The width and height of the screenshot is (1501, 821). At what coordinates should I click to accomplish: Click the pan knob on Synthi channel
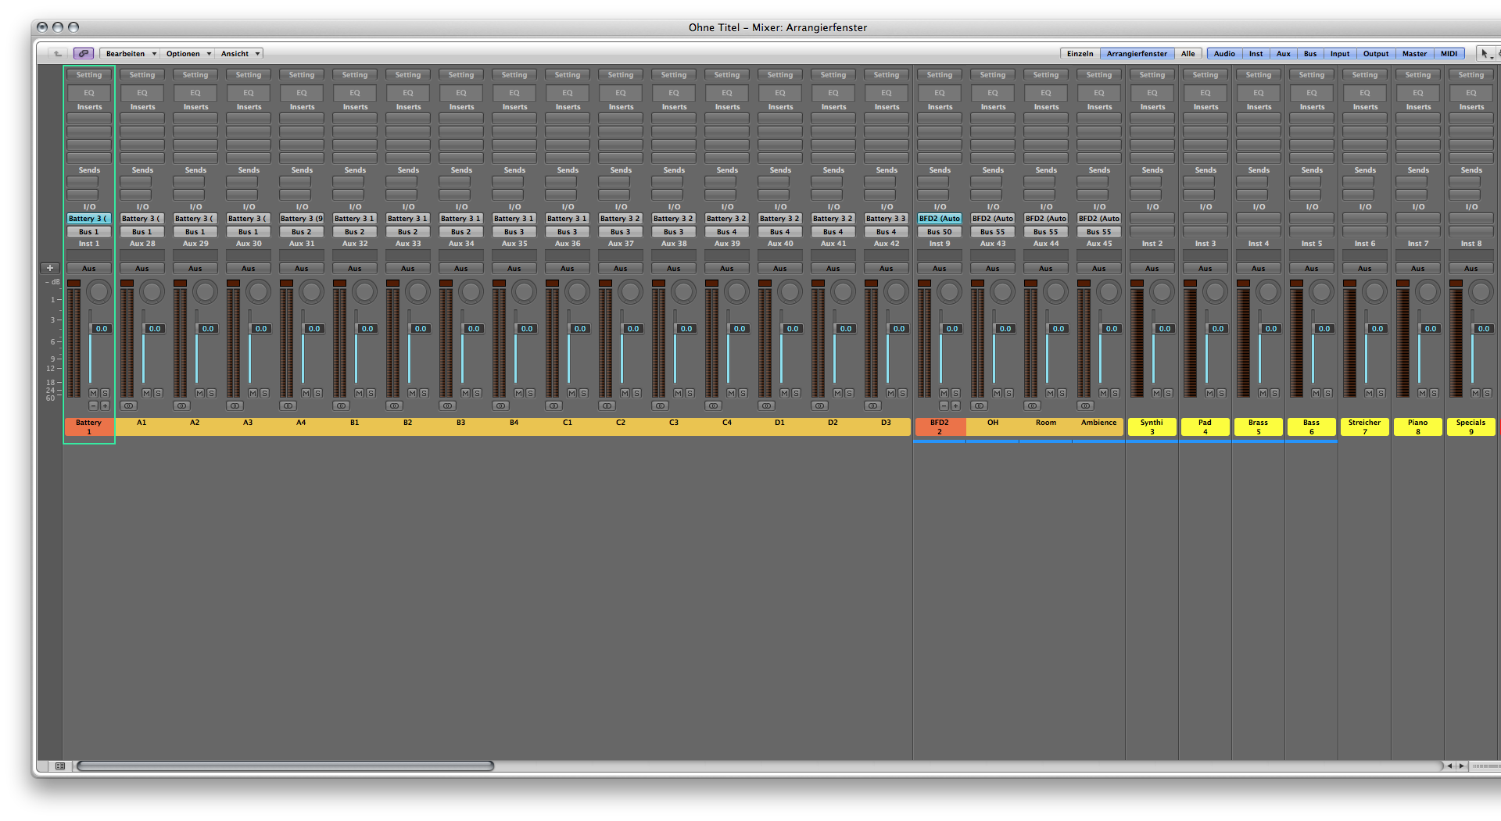point(1162,292)
